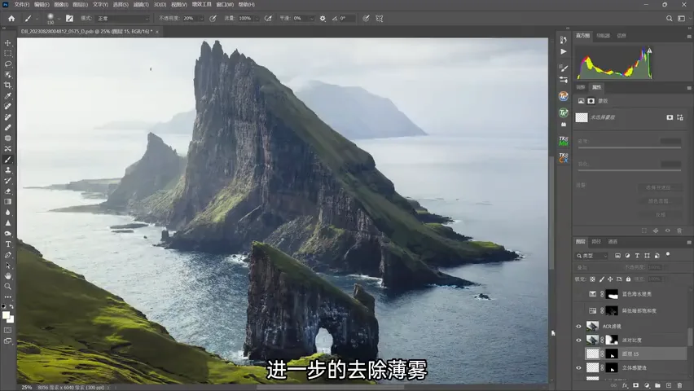Show the hidden 图层 15 layer

point(578,354)
